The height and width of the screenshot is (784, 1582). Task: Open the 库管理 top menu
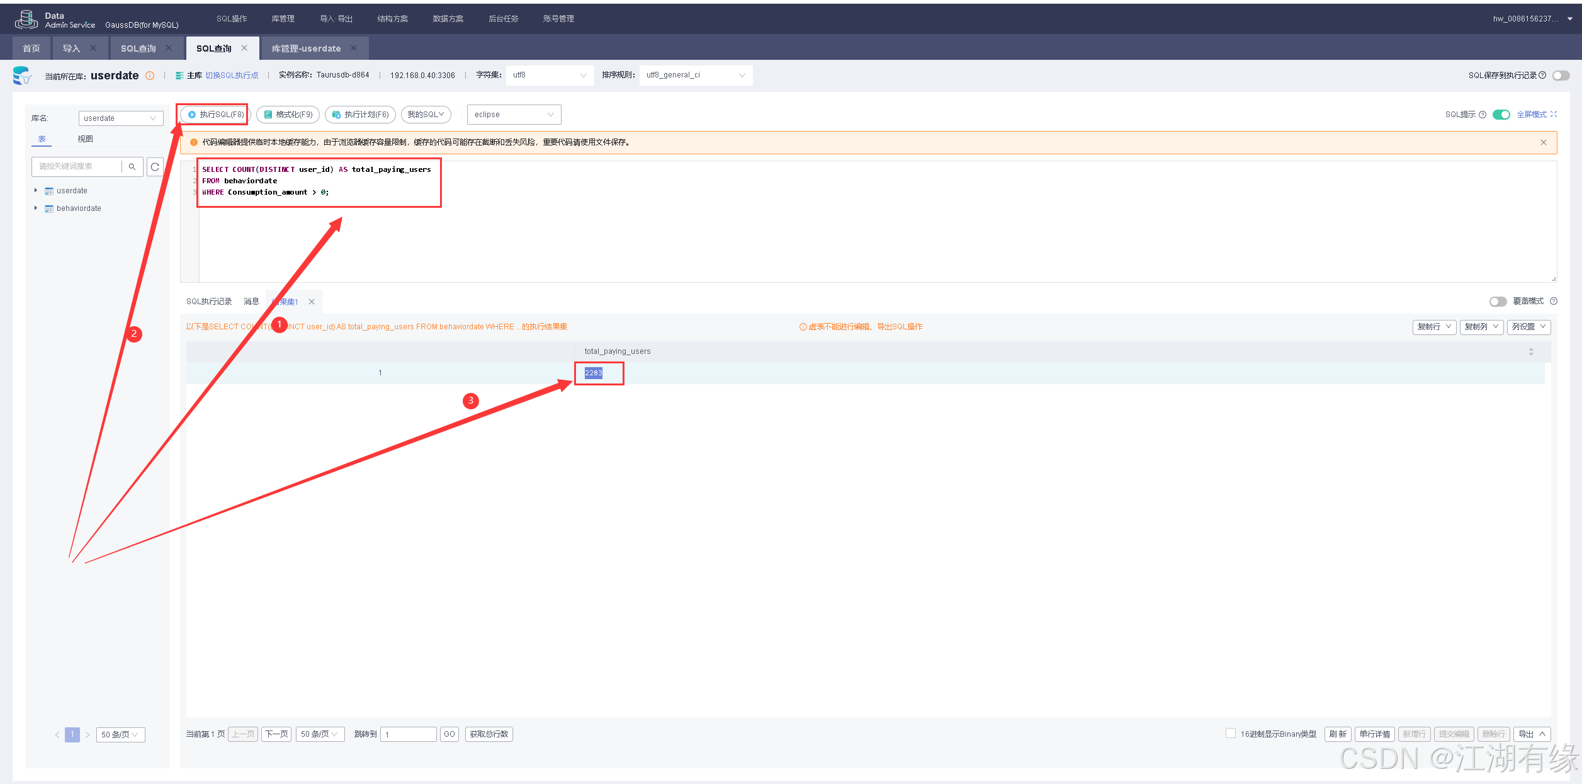click(283, 19)
